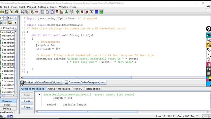Screen dimensions: 211x119
Task: Start debugging with the ladybug icon
Action: tap(87, 12)
